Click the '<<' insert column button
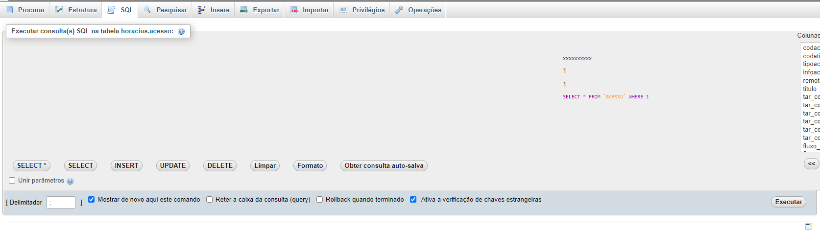This screenshot has height=231, width=820. [x=812, y=163]
